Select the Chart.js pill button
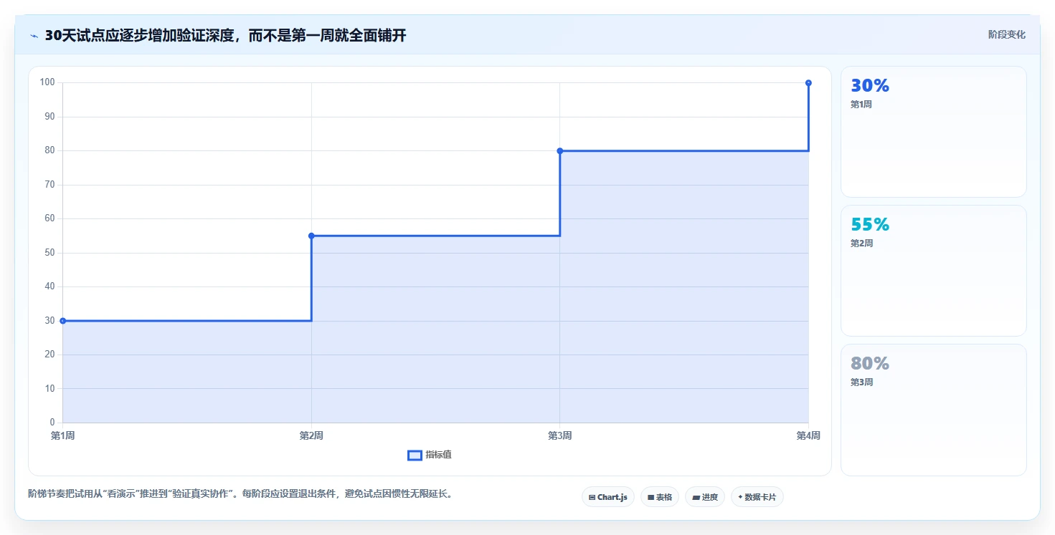 608,497
